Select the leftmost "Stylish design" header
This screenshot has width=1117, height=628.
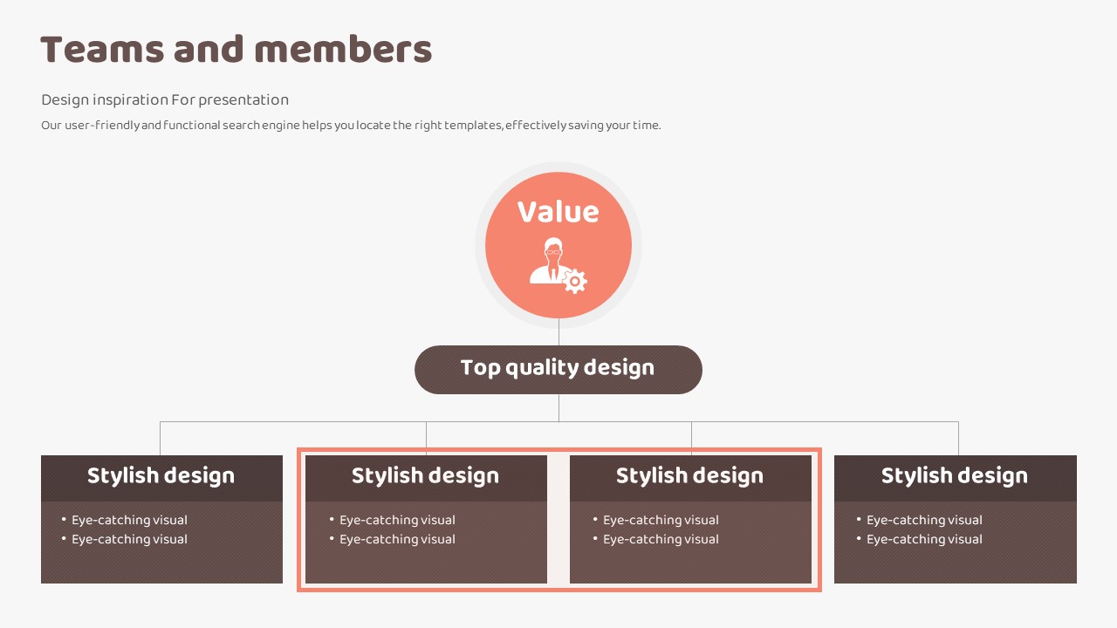pyautogui.click(x=161, y=476)
